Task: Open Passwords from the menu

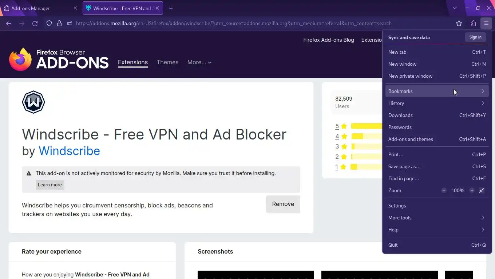Action: pos(437,127)
